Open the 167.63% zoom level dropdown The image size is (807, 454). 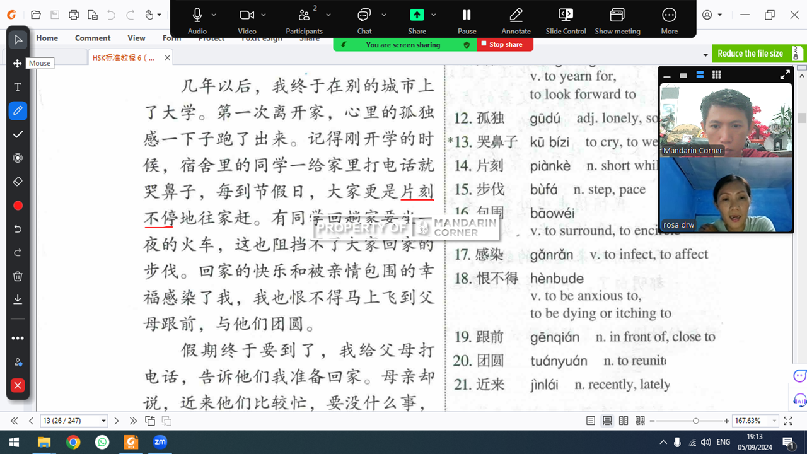774,421
